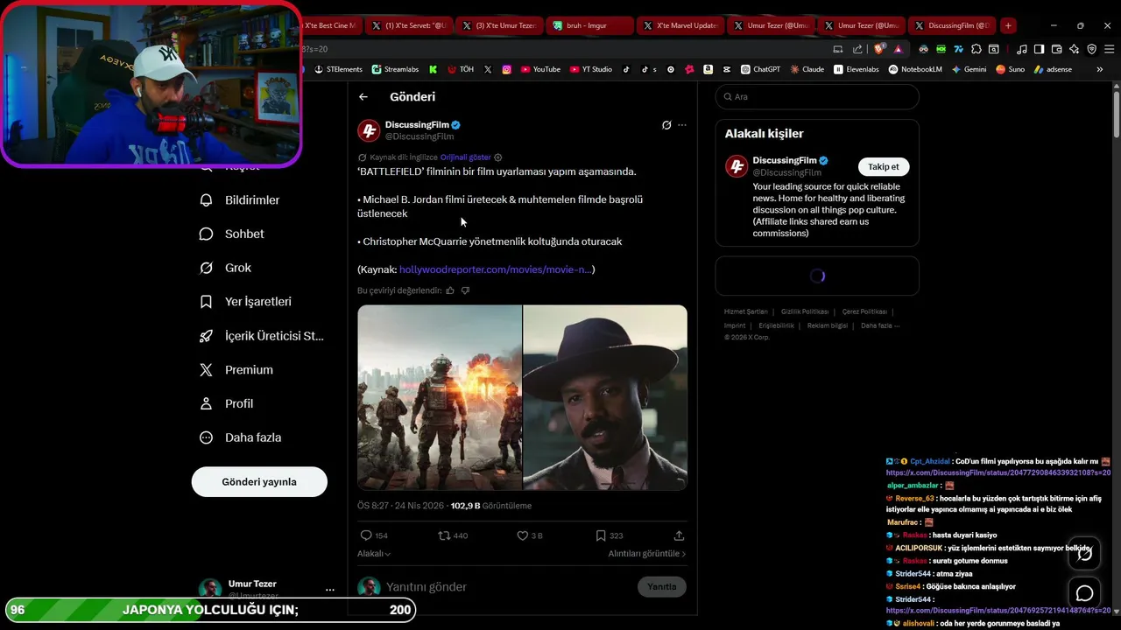This screenshot has width=1121, height=630.
Task: Click Takip et for DiscussingFilm
Action: 883,166
